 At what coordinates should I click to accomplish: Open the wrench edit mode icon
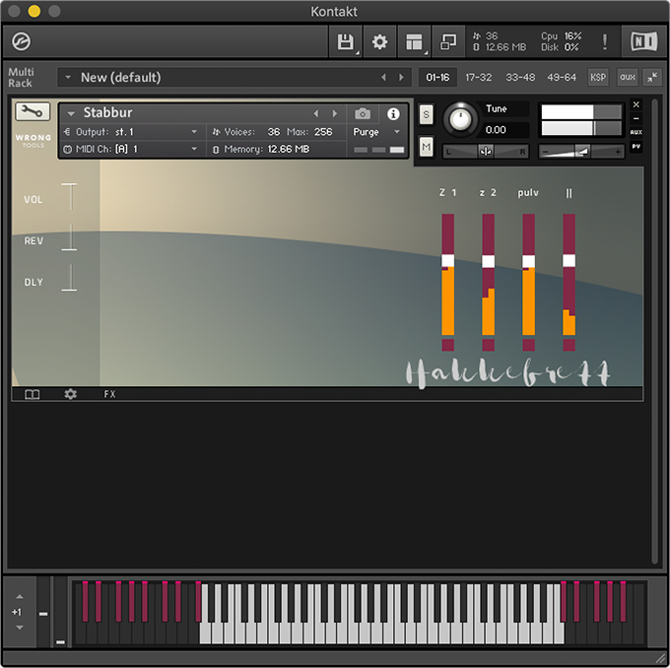[33, 112]
